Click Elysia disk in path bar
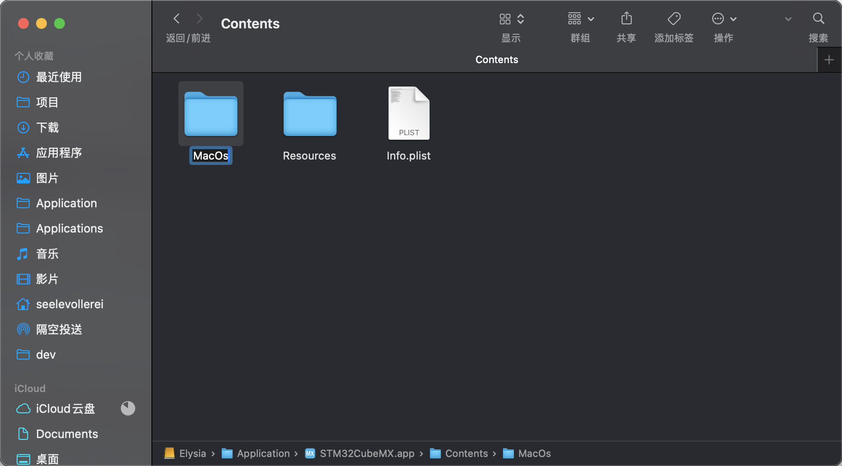The width and height of the screenshot is (842, 466). (192, 453)
